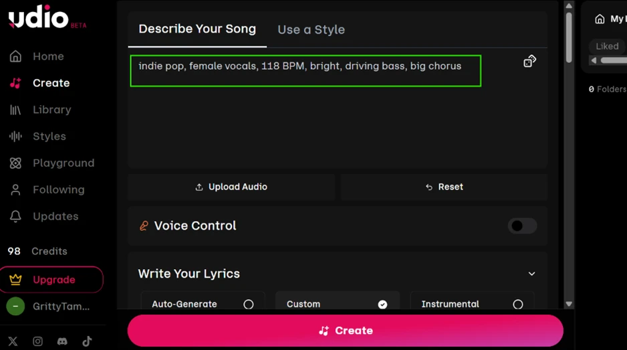This screenshot has width=627, height=350.
Task: Open the Instagram icon link
Action: click(x=37, y=341)
